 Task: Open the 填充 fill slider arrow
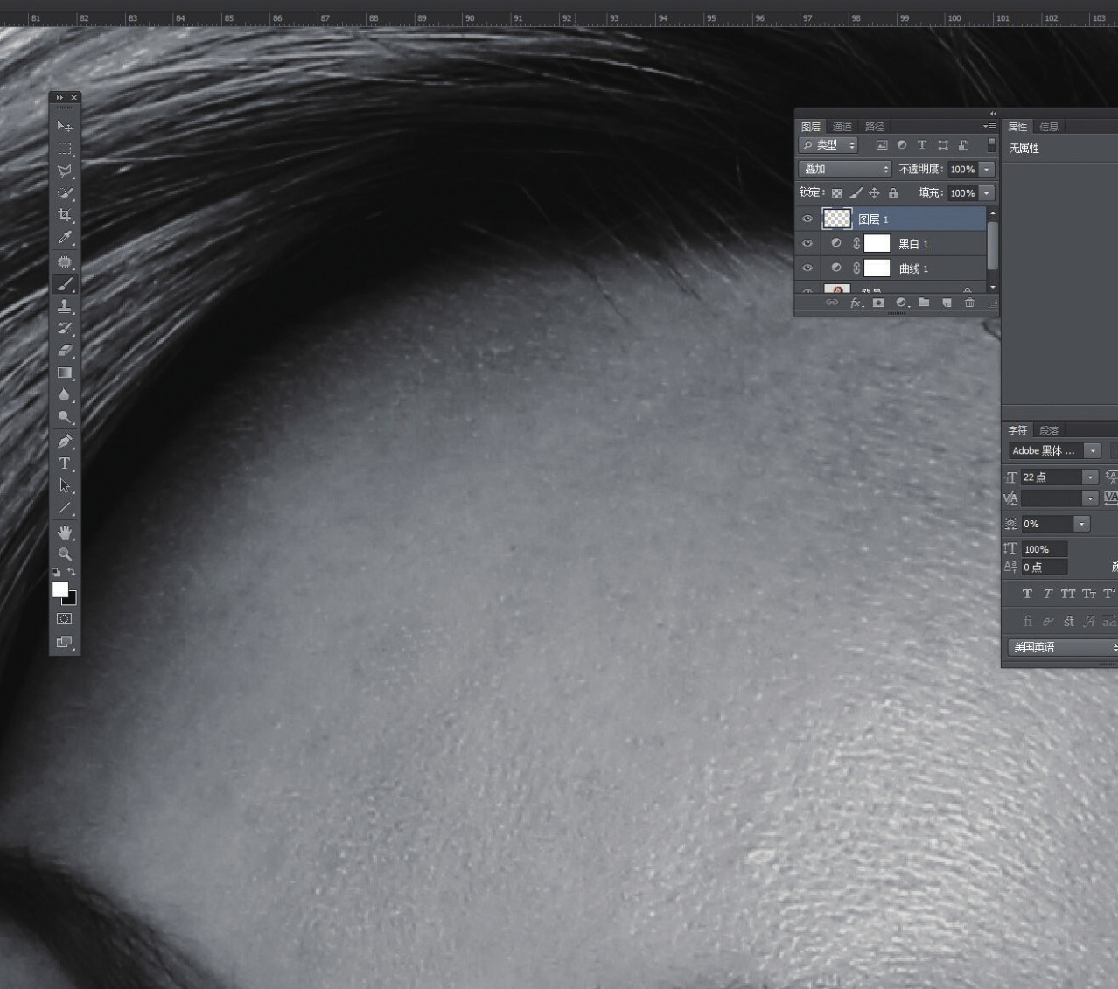click(x=988, y=193)
